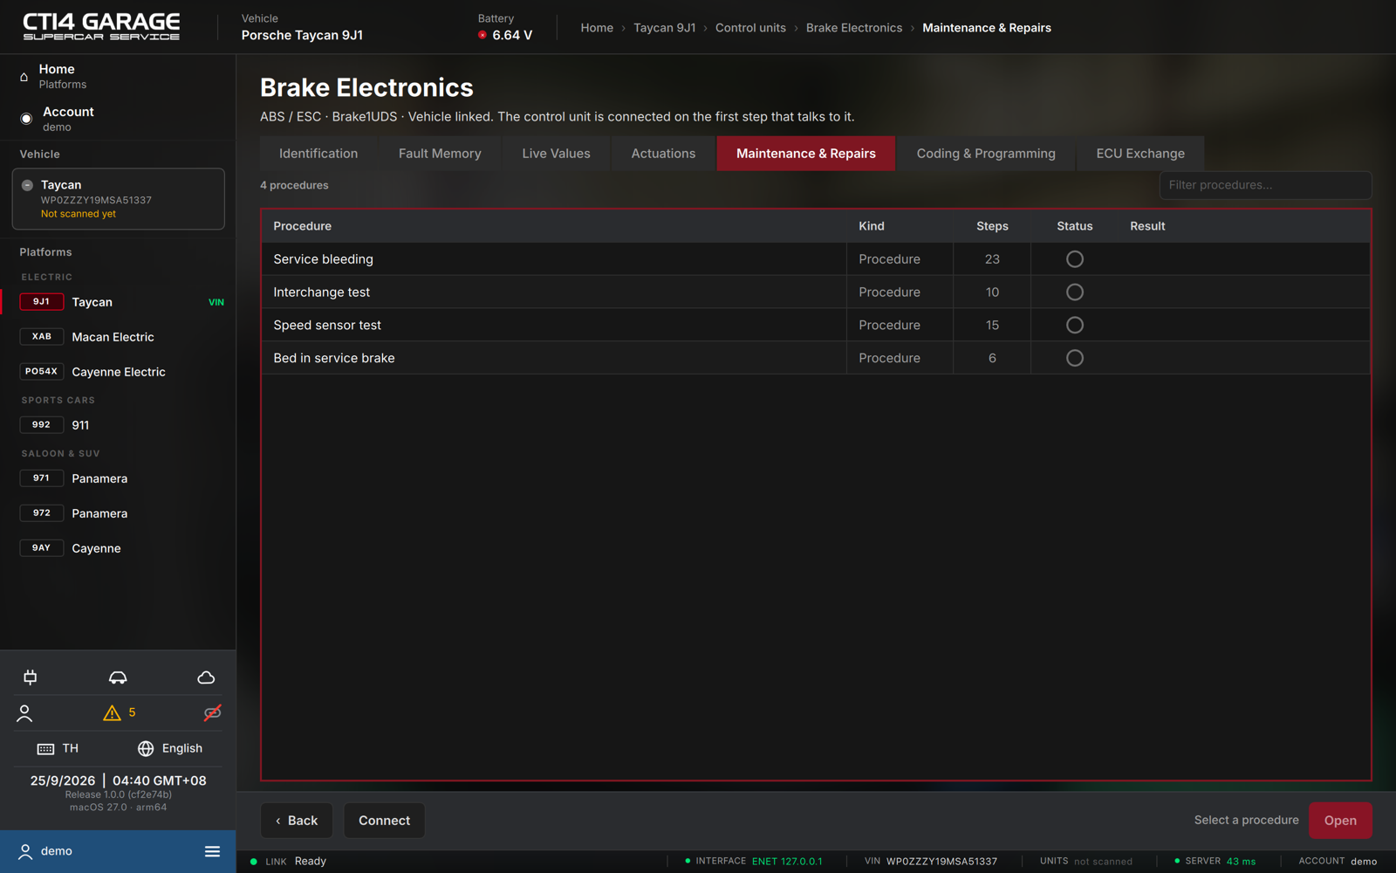Viewport: 1396px width, 873px height.
Task: Open Control units breadcrumb link
Action: (x=750, y=28)
